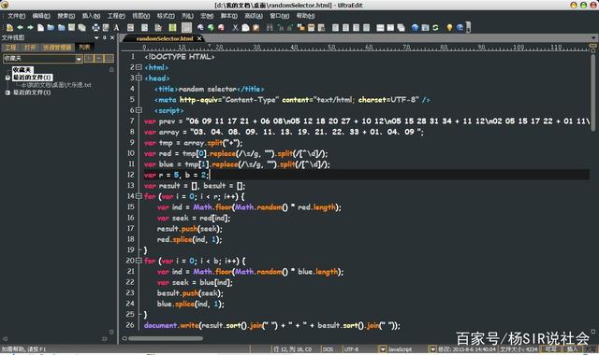Click the editor's horizontal scrollbar thumb
This screenshot has width=599, height=355.
point(166,338)
